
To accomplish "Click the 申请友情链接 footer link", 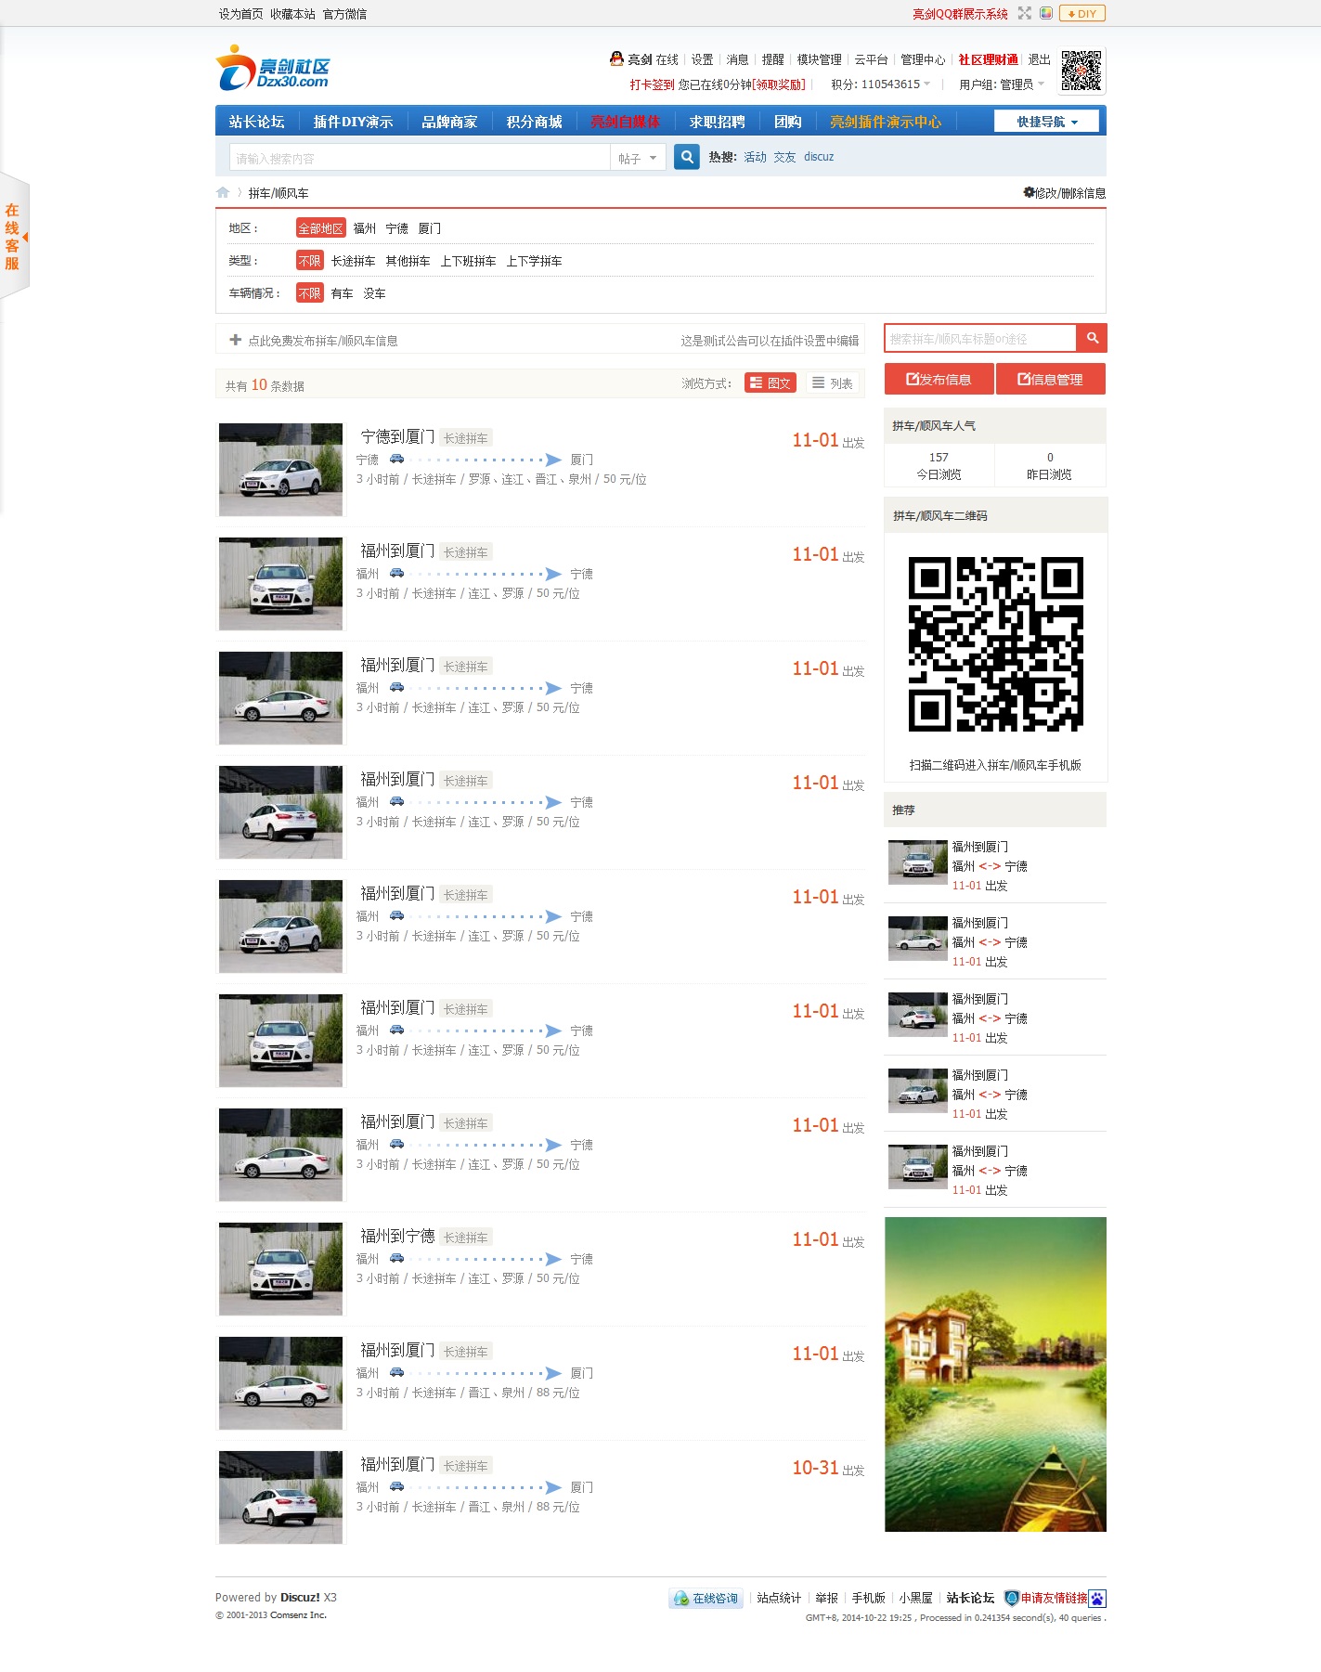I will 1054,1598.
